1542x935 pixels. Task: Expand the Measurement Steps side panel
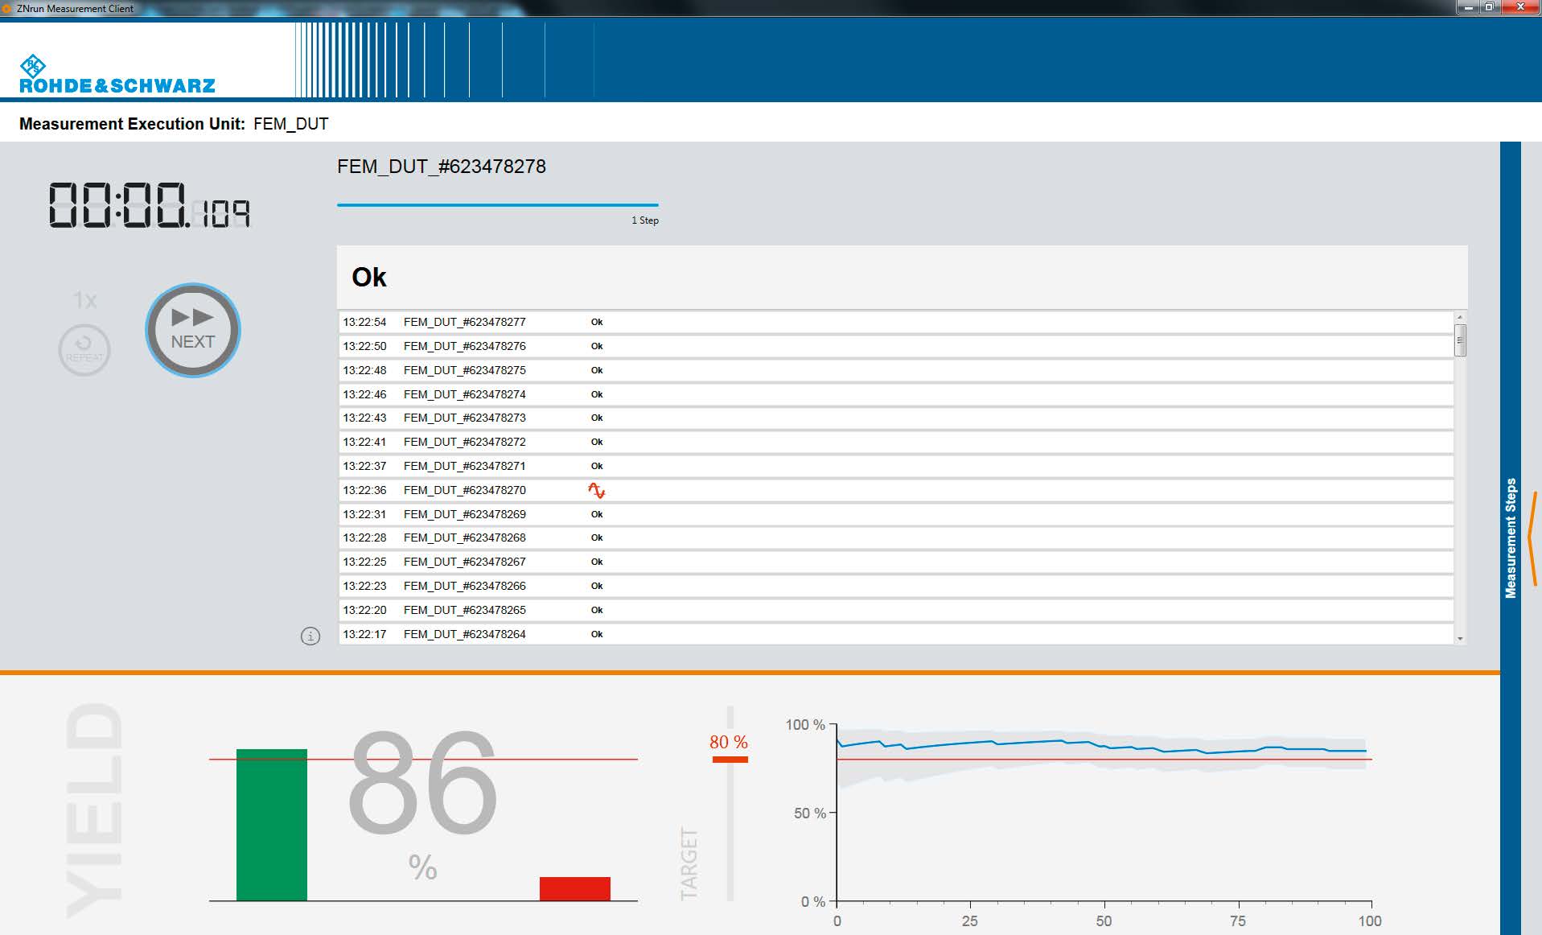[x=1510, y=538]
